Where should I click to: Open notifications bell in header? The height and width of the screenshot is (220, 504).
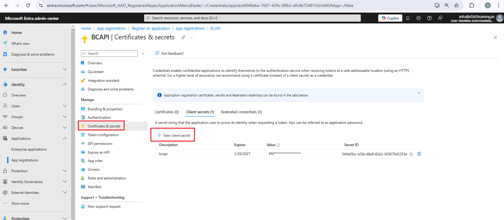click(x=408, y=18)
